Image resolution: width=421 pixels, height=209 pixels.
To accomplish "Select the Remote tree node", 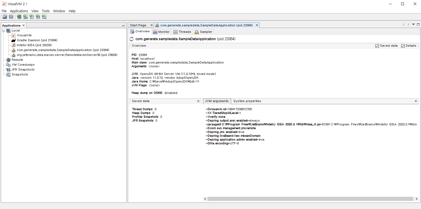I will [17, 60].
